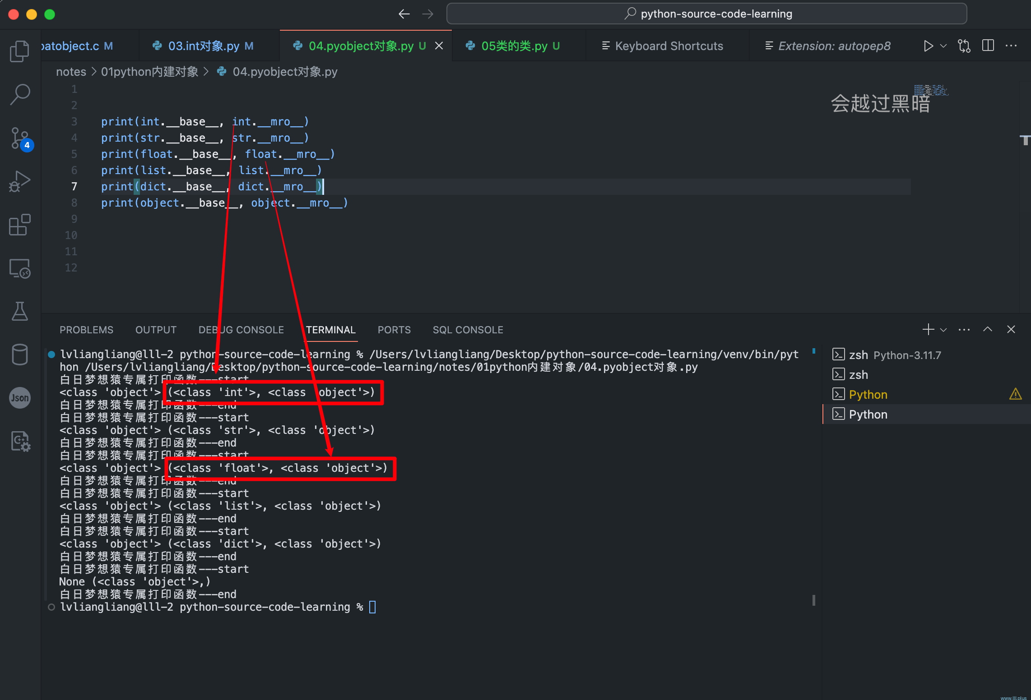This screenshot has width=1031, height=700.
Task: Open the Search view in activity bar
Action: [20, 94]
